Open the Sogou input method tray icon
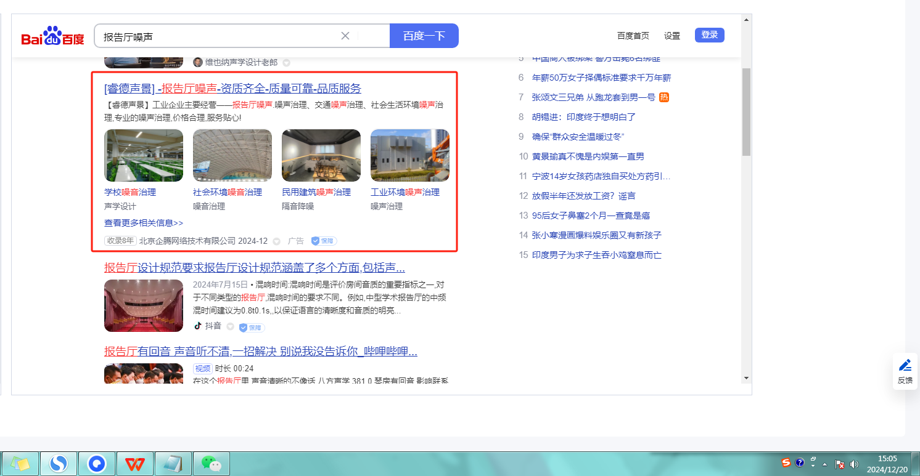 point(786,462)
